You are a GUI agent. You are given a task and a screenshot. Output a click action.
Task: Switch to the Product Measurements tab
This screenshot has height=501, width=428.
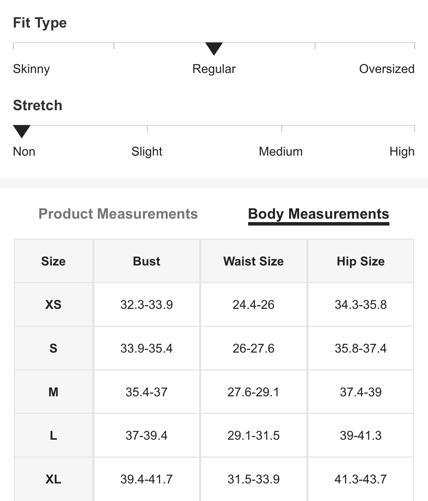pyautogui.click(x=118, y=214)
